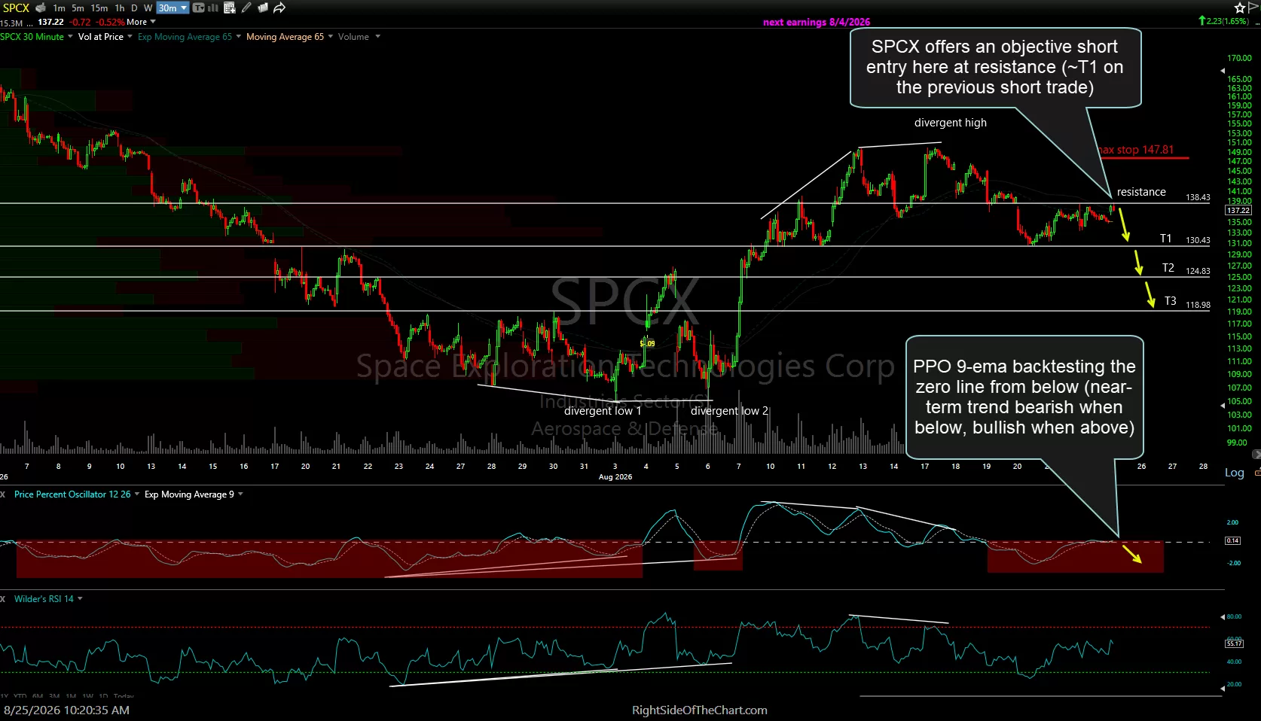Click the 2.23 (1.65%) change indicator
1261x721 pixels.
(x=1224, y=21)
